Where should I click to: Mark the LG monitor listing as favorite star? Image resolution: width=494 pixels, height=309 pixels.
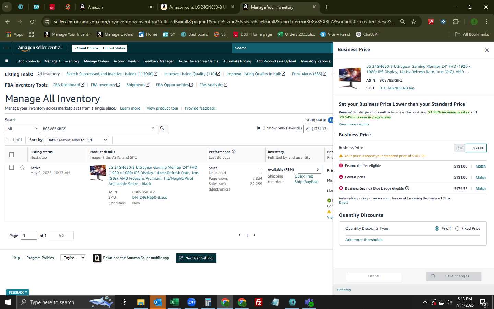pos(22,168)
